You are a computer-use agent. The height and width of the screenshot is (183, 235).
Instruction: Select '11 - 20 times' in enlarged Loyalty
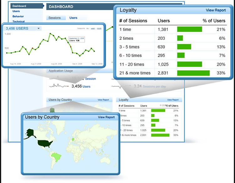coord(173,64)
